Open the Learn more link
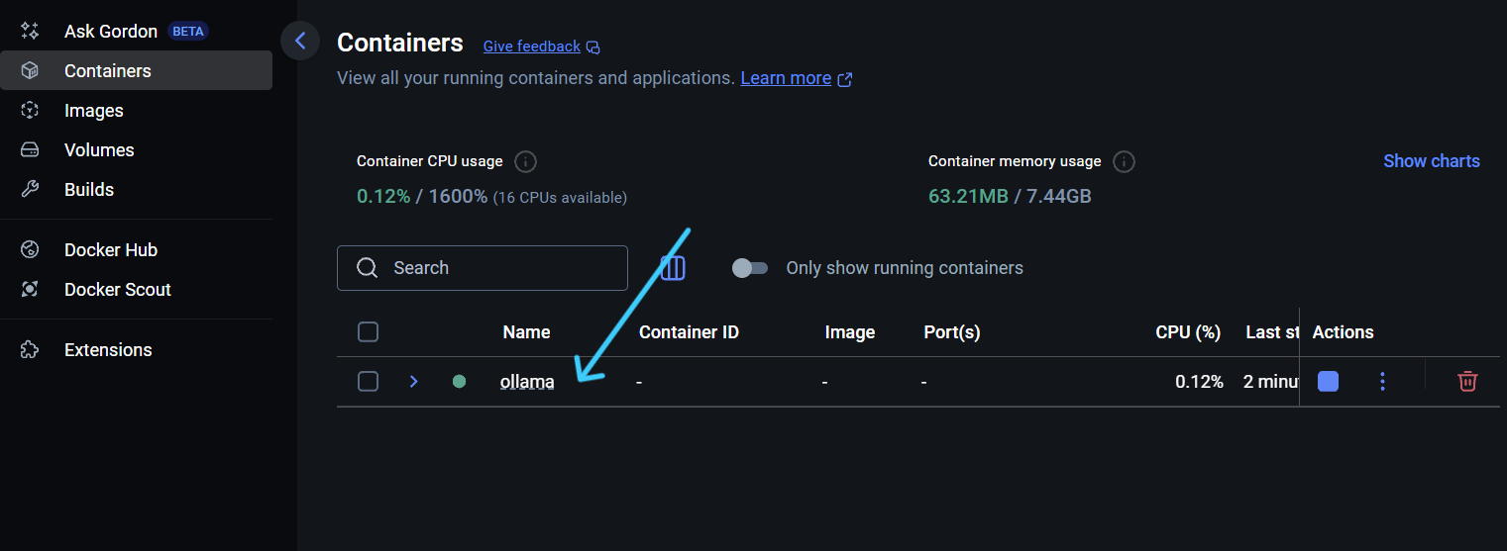1507x551 pixels. (x=786, y=78)
